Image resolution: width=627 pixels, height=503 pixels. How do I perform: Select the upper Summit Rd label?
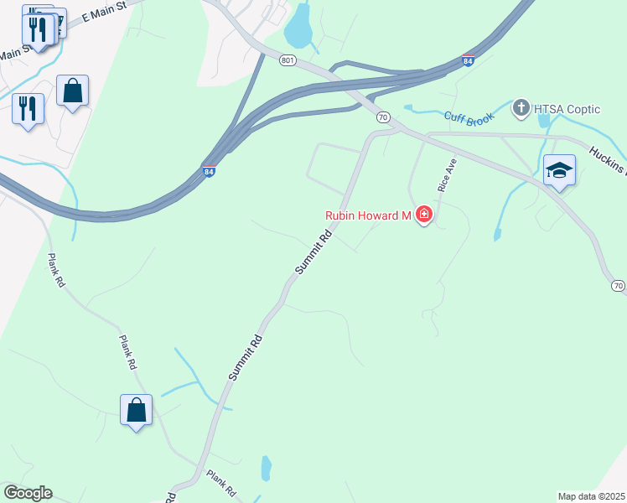pos(313,251)
